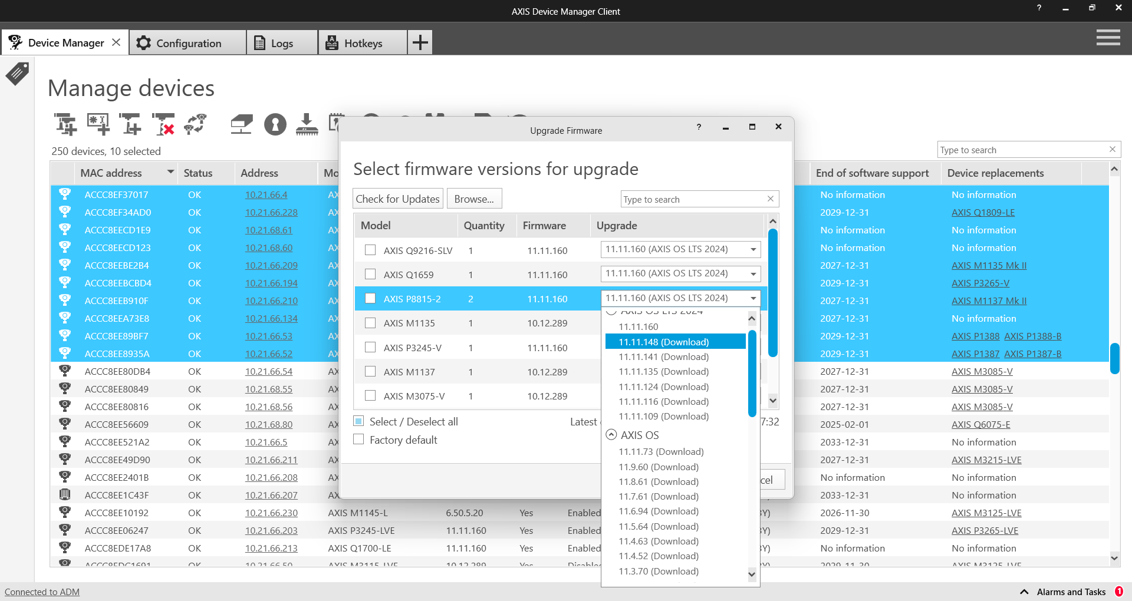
Task: Click the Upgrade firmware download icon
Action: point(307,124)
